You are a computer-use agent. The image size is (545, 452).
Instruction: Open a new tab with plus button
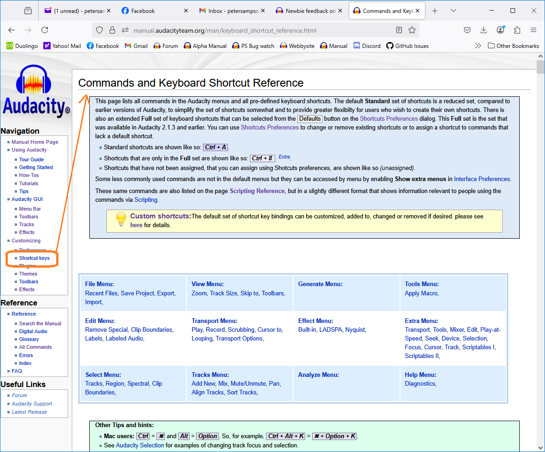[x=435, y=11]
